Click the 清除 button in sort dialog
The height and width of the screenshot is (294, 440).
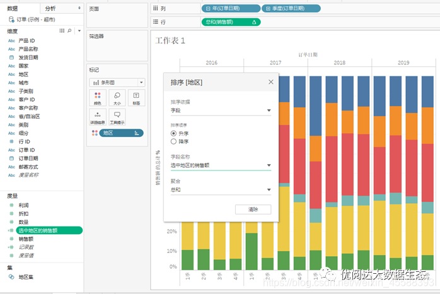(253, 209)
